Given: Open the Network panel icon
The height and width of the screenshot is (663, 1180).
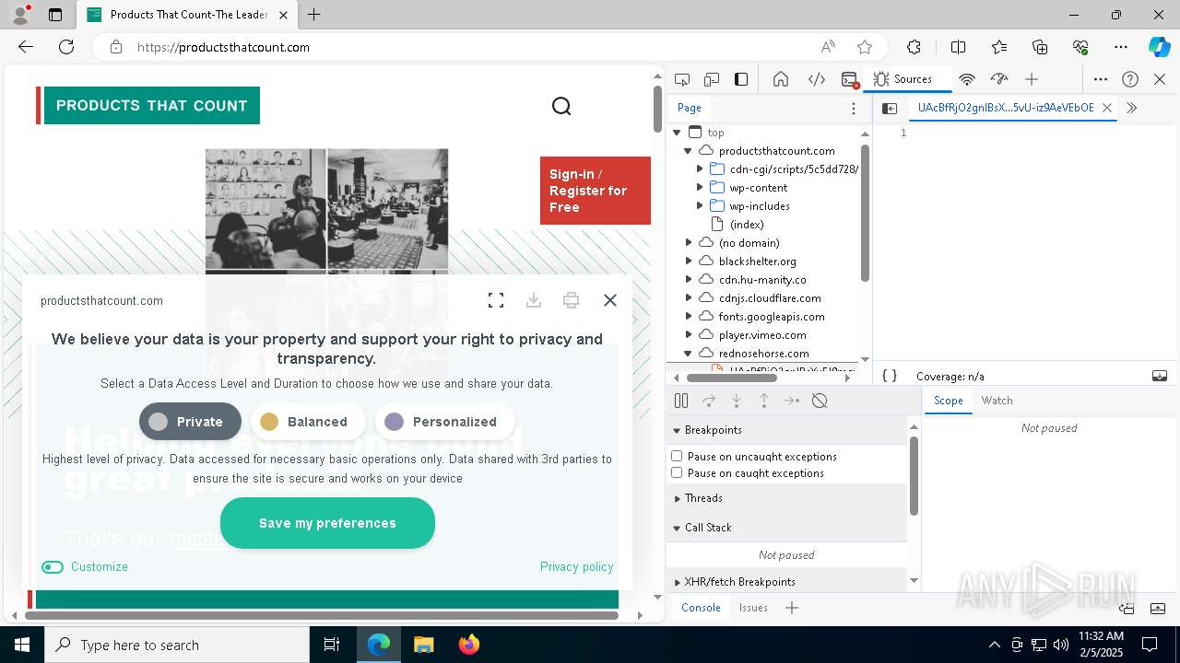Looking at the screenshot, I should click(x=967, y=79).
